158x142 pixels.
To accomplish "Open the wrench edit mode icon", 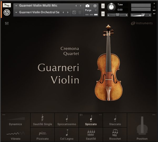I will coord(7,5).
